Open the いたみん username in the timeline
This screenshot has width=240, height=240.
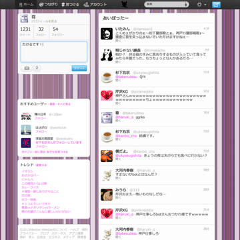[123, 29]
